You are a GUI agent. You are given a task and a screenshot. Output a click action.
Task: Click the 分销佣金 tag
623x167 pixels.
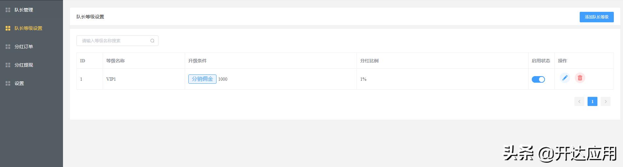pyautogui.click(x=202, y=79)
